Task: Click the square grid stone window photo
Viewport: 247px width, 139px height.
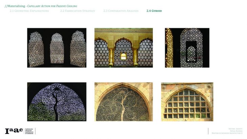Action: (x=187, y=101)
